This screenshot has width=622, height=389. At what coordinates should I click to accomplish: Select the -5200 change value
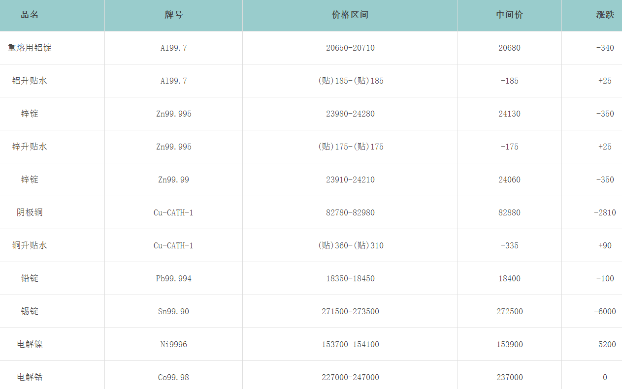point(605,344)
